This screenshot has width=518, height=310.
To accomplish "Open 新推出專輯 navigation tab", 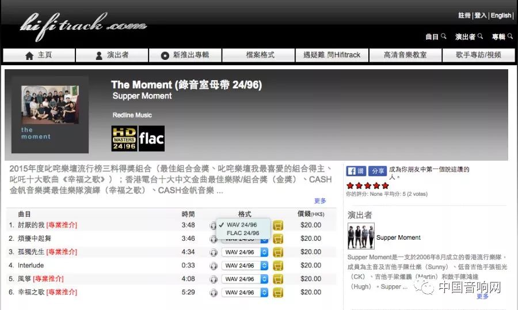I will tap(185, 55).
